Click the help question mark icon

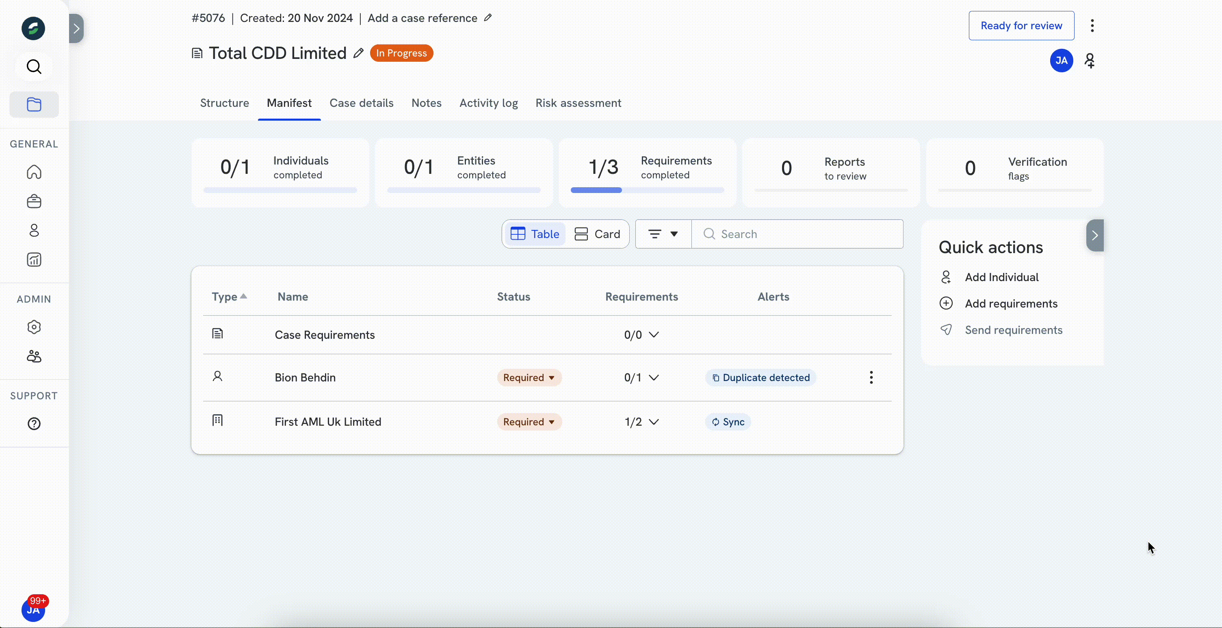click(x=34, y=424)
